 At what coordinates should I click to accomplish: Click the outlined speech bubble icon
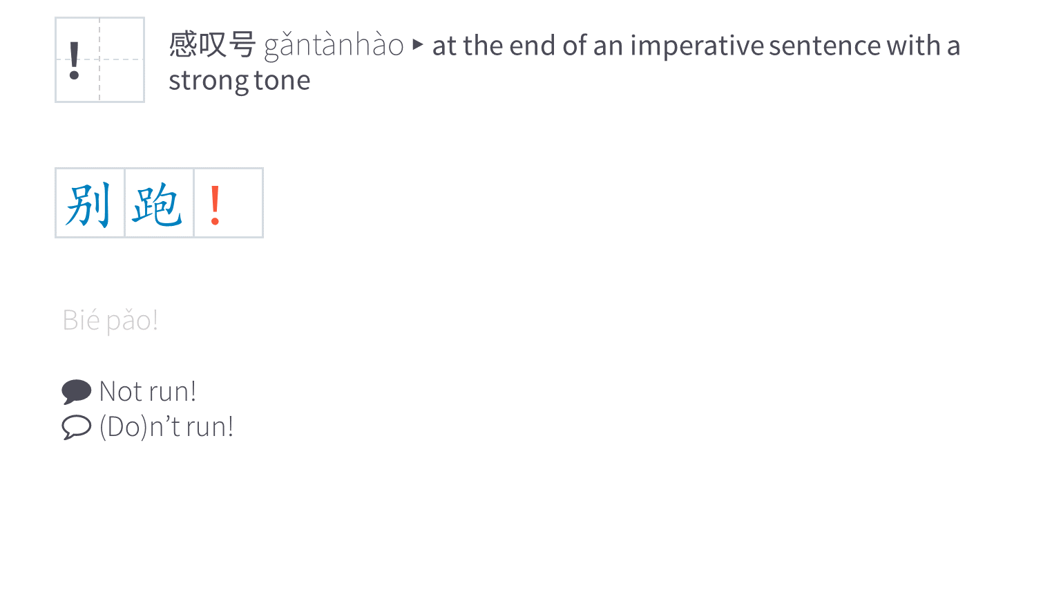[x=76, y=427]
